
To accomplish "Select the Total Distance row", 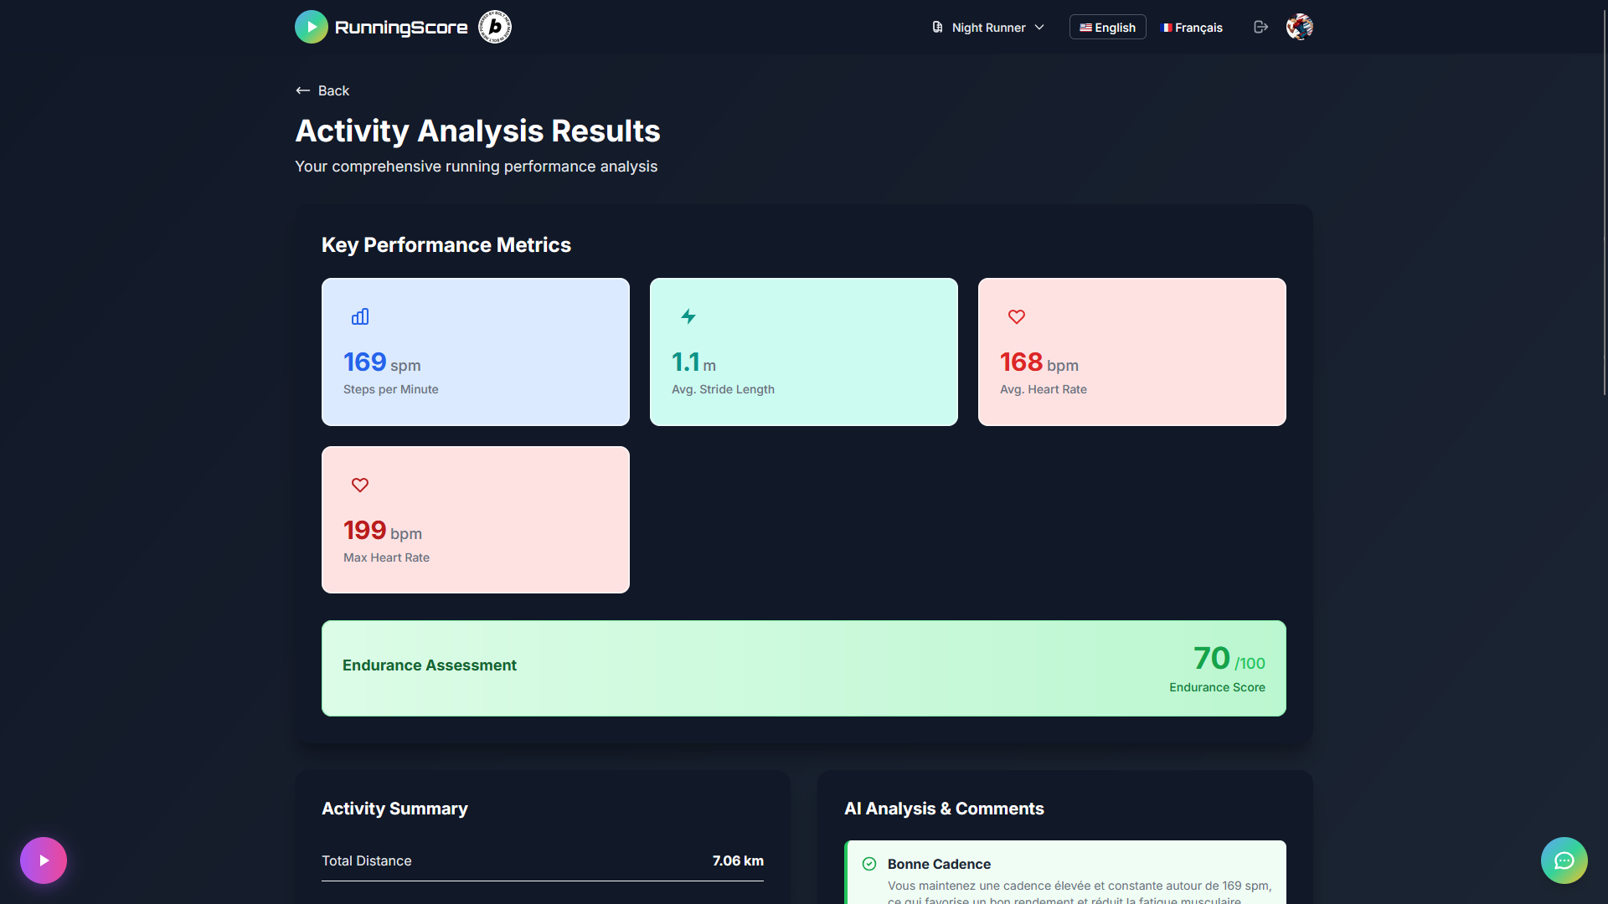I will coord(542,860).
